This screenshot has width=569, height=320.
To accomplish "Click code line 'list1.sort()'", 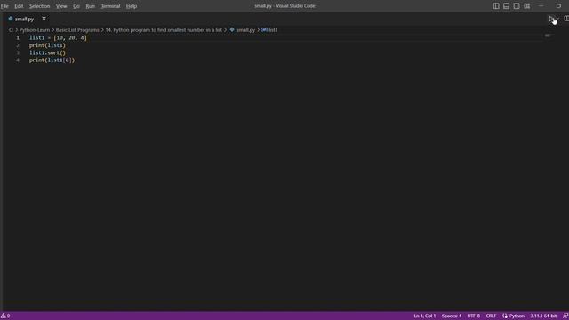I will click(47, 53).
